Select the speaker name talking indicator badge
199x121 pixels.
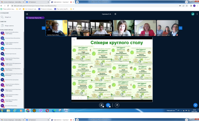35,18
